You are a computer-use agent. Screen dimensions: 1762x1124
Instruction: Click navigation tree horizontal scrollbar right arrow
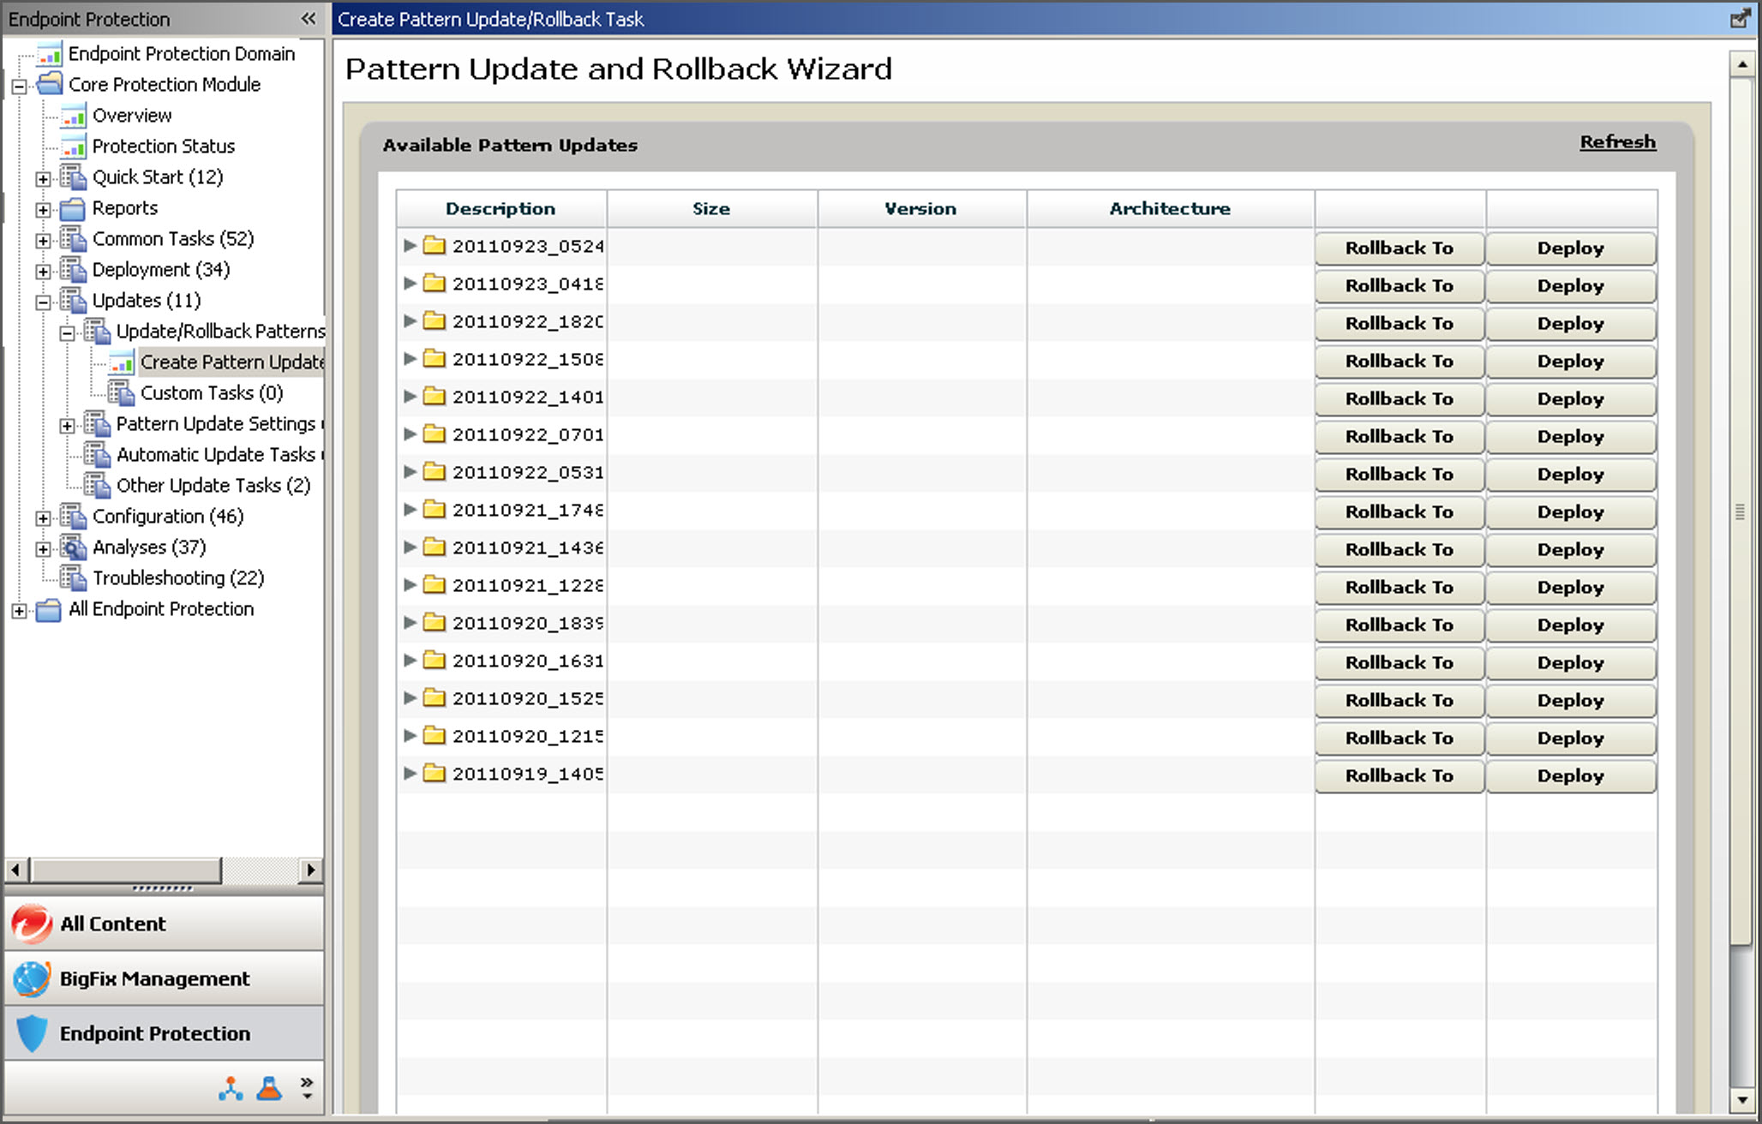(x=310, y=870)
